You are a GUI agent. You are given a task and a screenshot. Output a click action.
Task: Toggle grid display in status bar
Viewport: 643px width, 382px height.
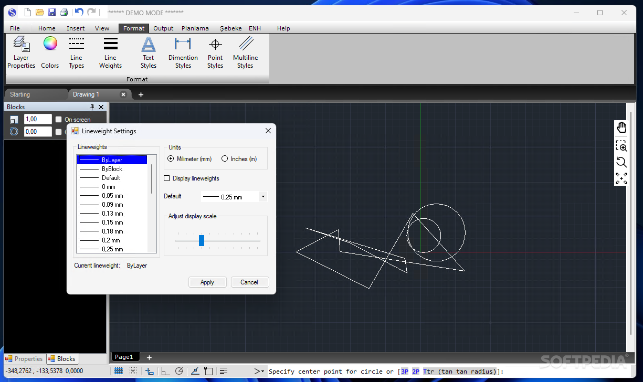coord(119,371)
